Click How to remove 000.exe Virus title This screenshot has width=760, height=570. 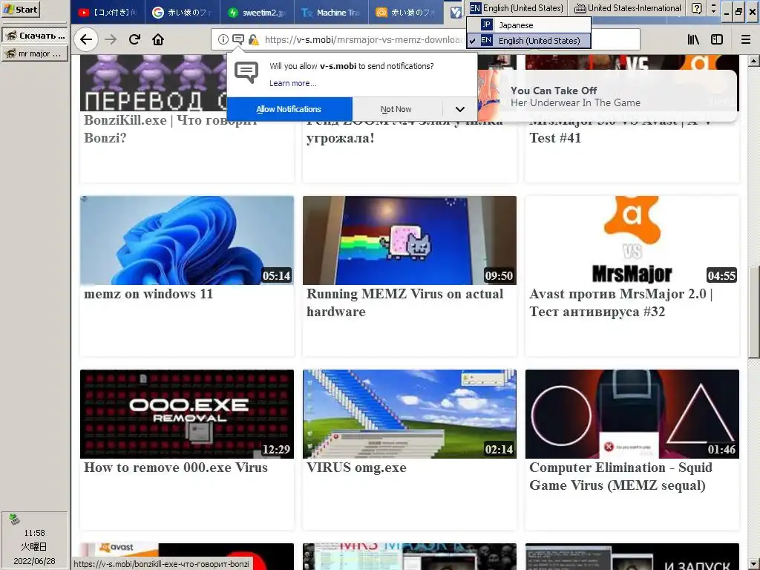(175, 468)
